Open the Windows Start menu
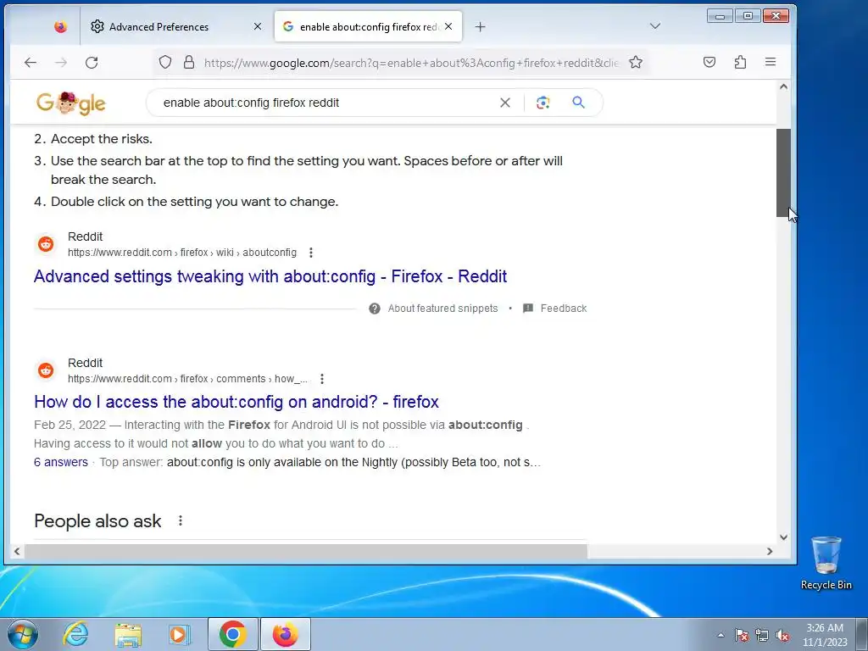The height and width of the screenshot is (651, 868). (22, 634)
